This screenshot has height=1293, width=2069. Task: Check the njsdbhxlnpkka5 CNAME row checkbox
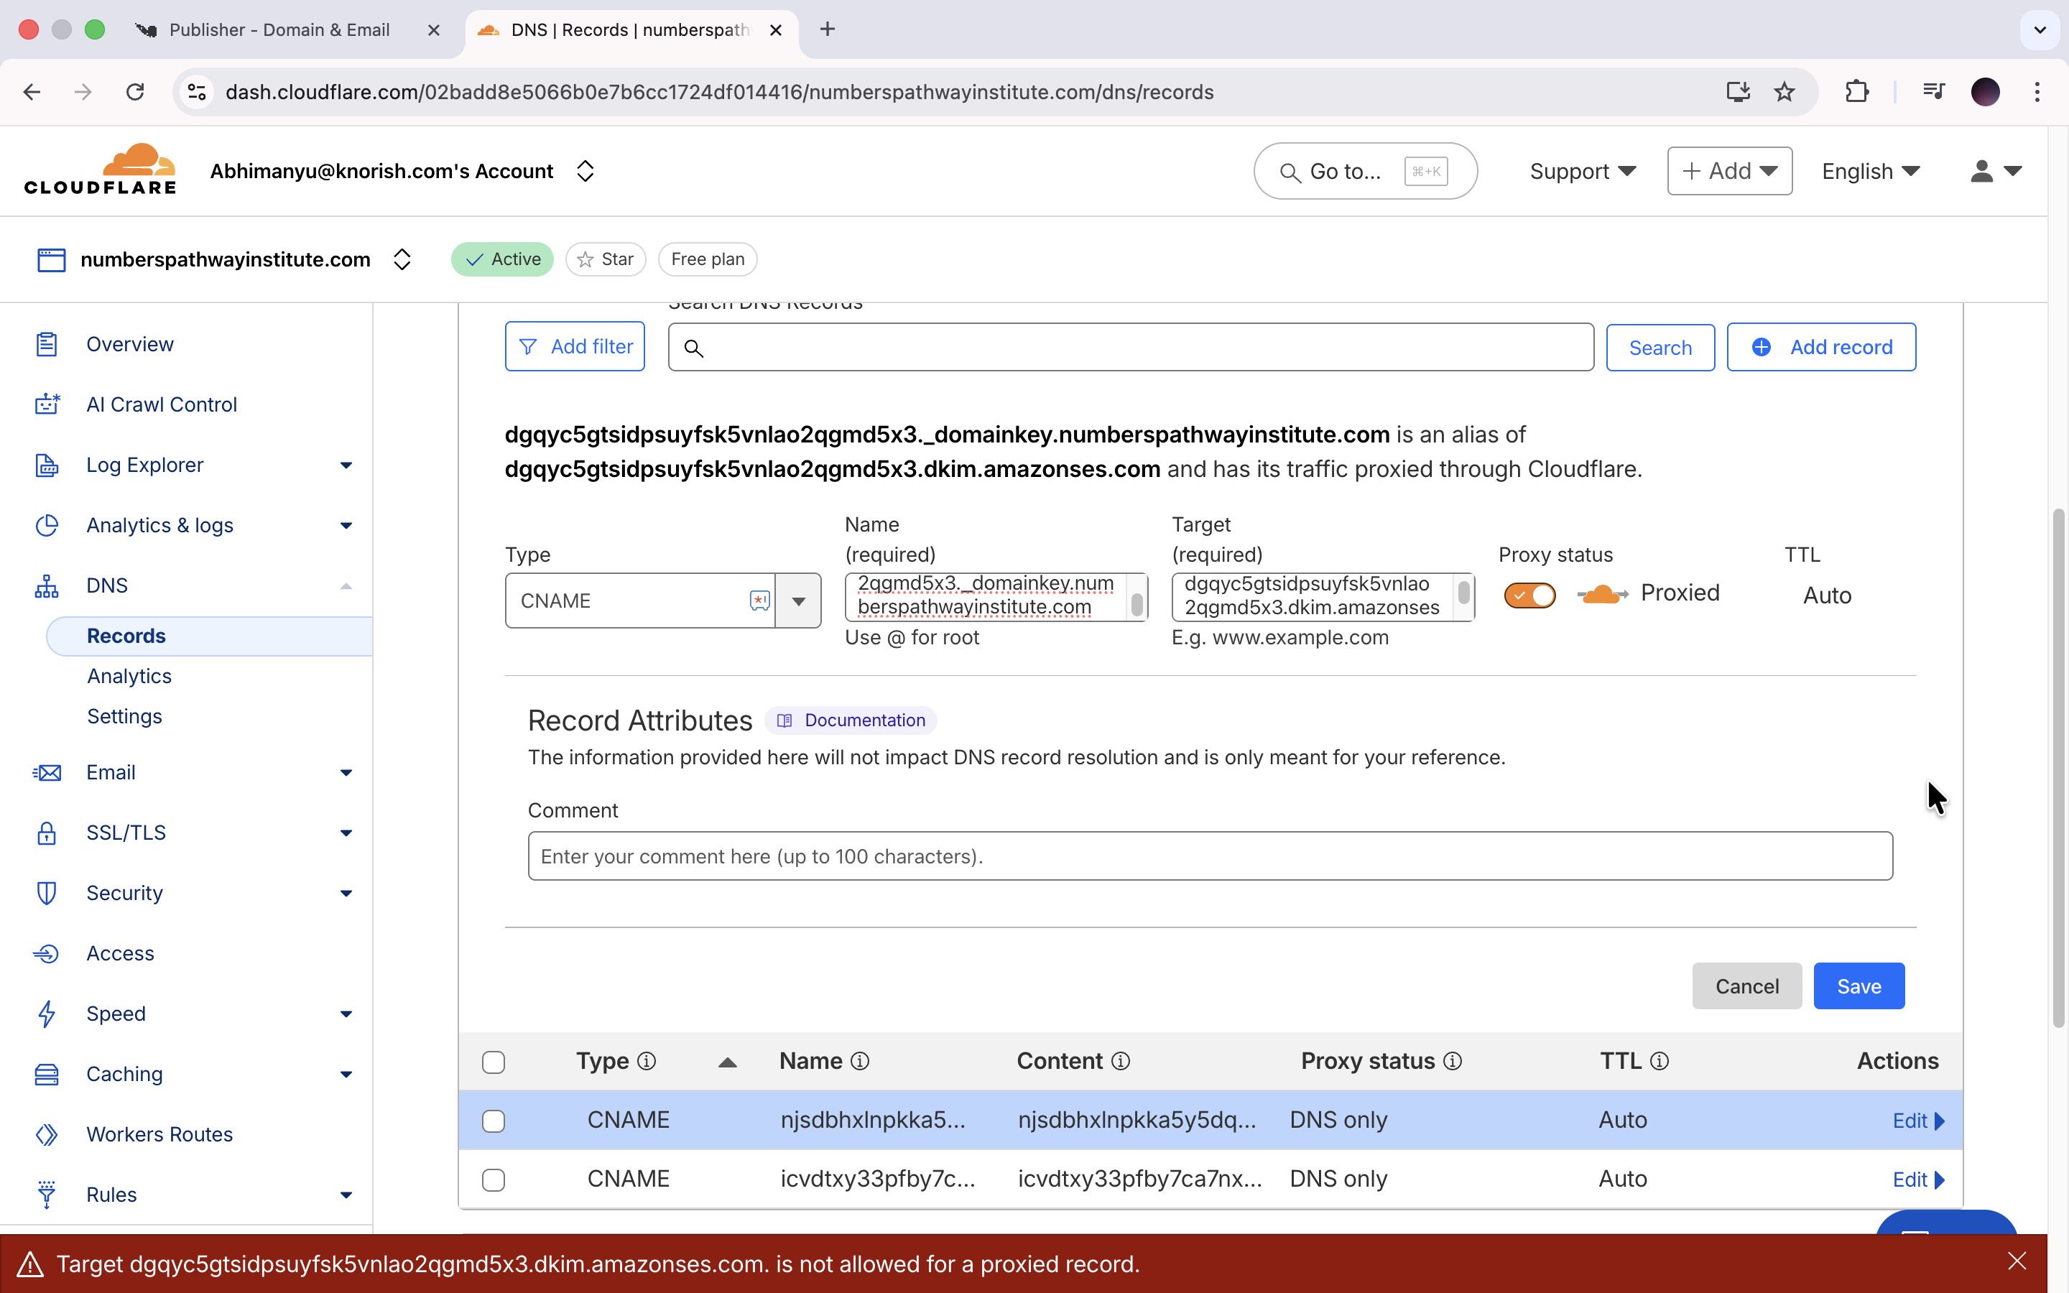pos(494,1121)
